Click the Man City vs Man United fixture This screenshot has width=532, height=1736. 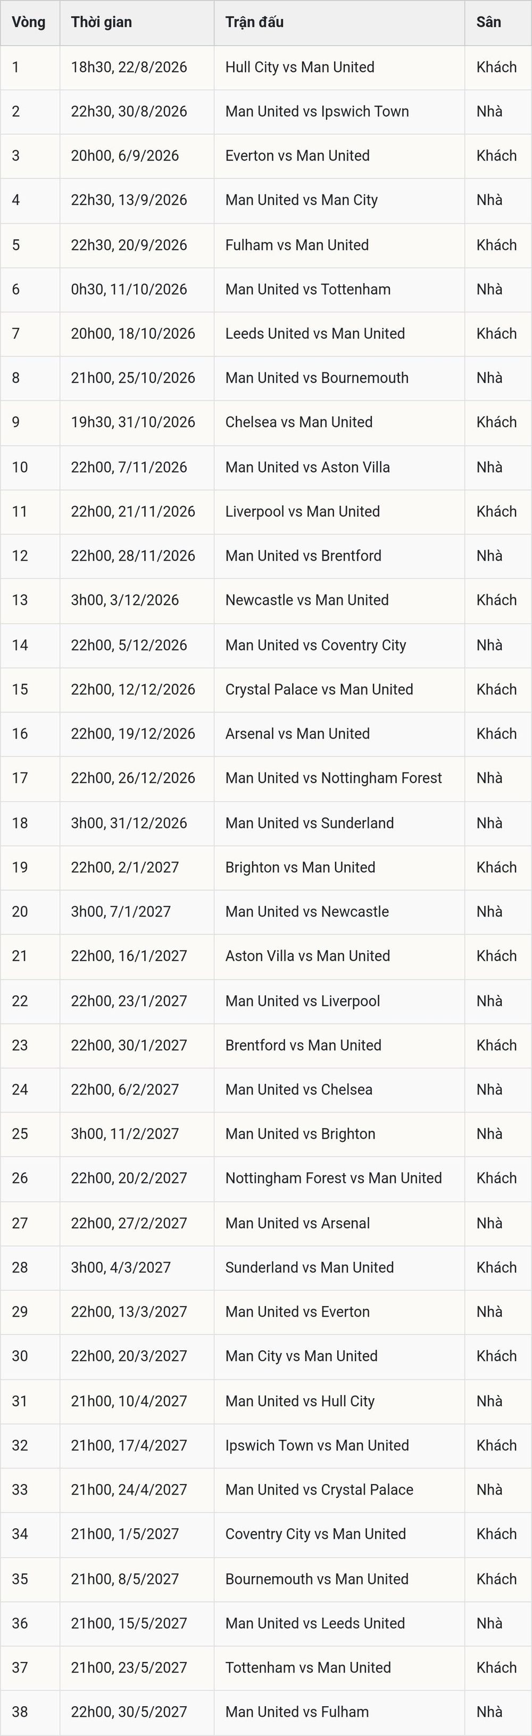click(301, 1356)
